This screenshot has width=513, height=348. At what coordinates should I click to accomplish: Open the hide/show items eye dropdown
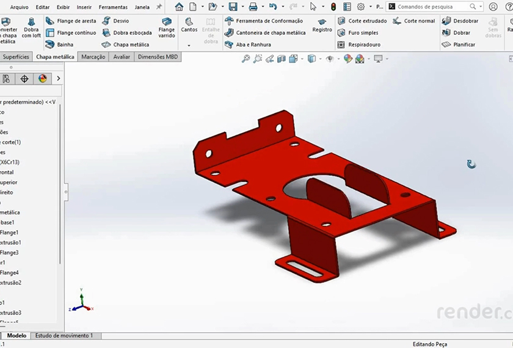point(330,59)
